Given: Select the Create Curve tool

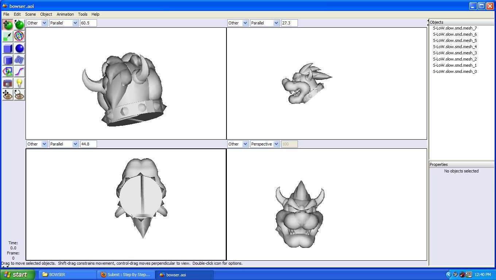Looking at the screenshot, I should (19, 71).
